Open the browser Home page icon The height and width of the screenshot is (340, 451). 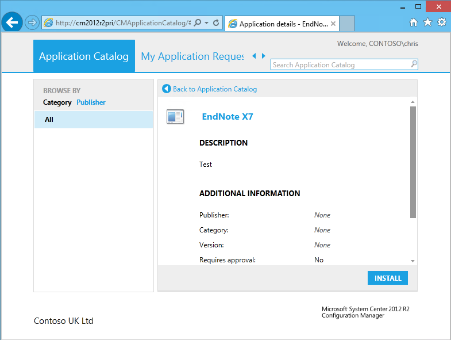click(414, 22)
